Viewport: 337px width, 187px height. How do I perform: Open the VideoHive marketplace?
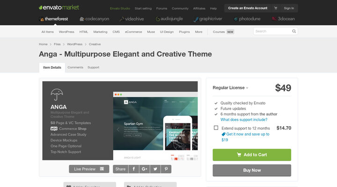point(132,19)
